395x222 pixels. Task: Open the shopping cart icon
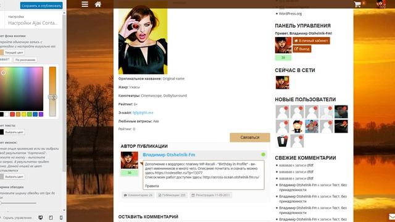(x=357, y=4)
